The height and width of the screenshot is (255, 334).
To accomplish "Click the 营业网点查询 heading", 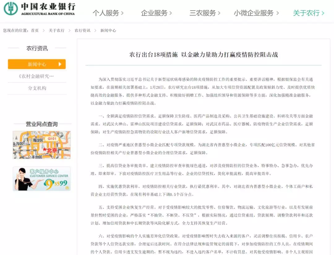I will (x=41, y=124).
